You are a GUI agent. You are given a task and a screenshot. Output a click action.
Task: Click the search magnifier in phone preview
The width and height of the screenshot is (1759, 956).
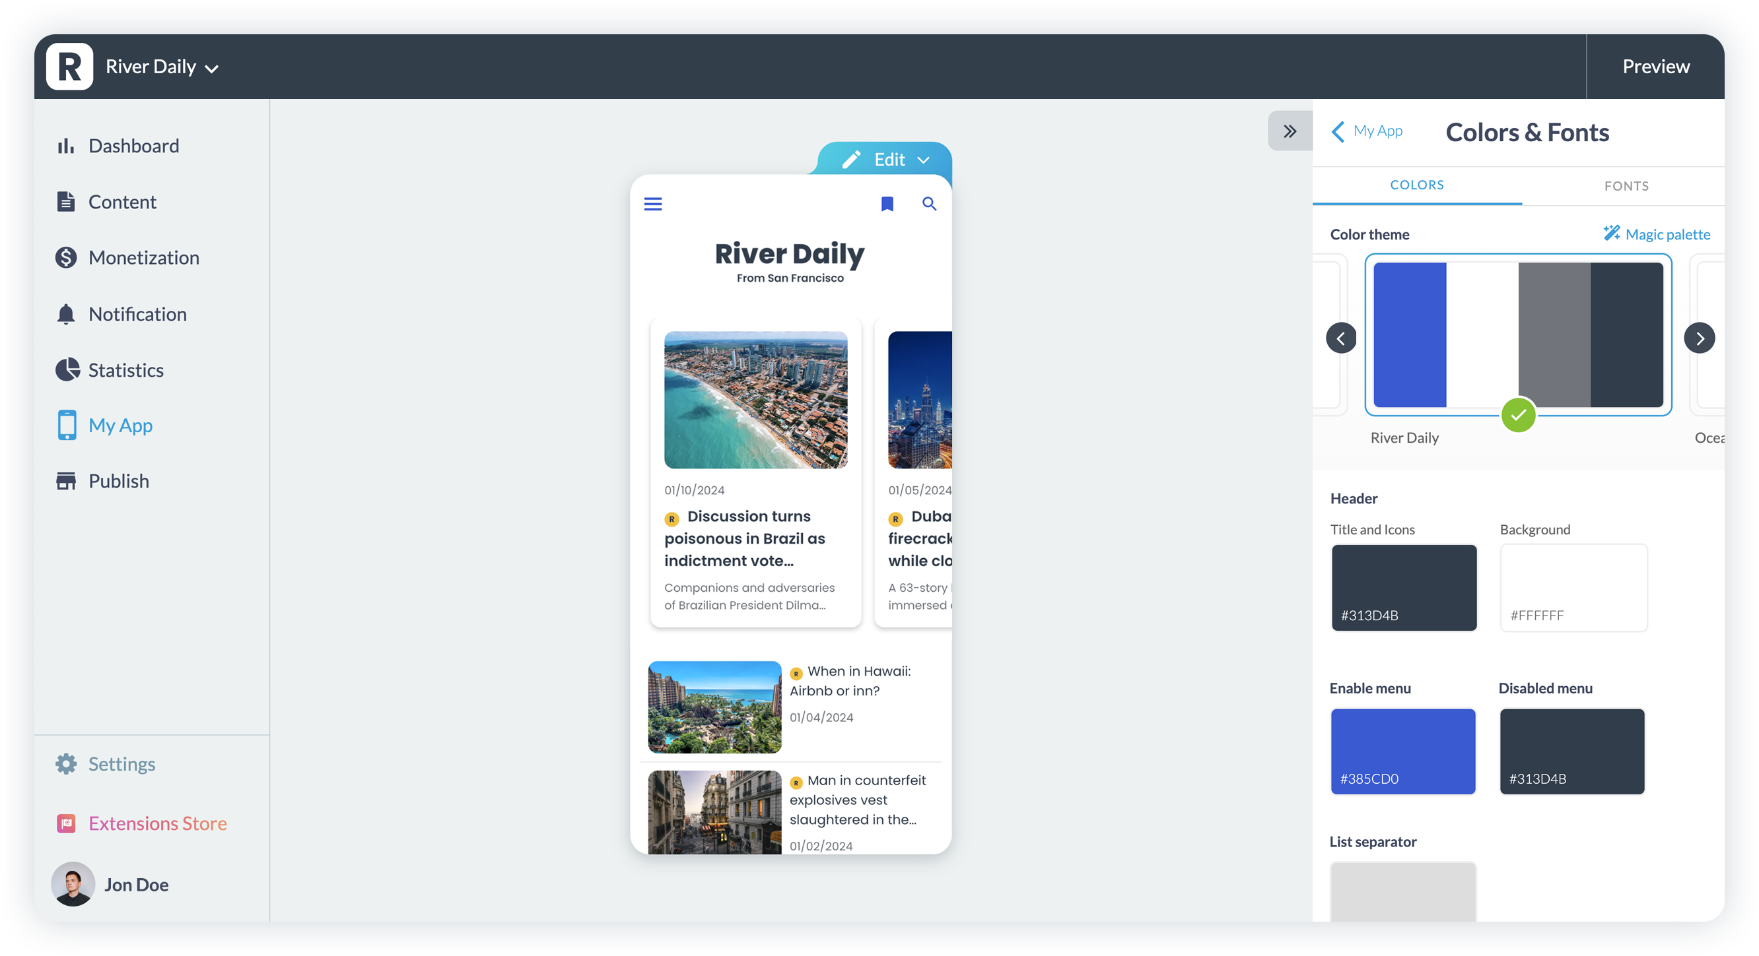click(x=928, y=203)
